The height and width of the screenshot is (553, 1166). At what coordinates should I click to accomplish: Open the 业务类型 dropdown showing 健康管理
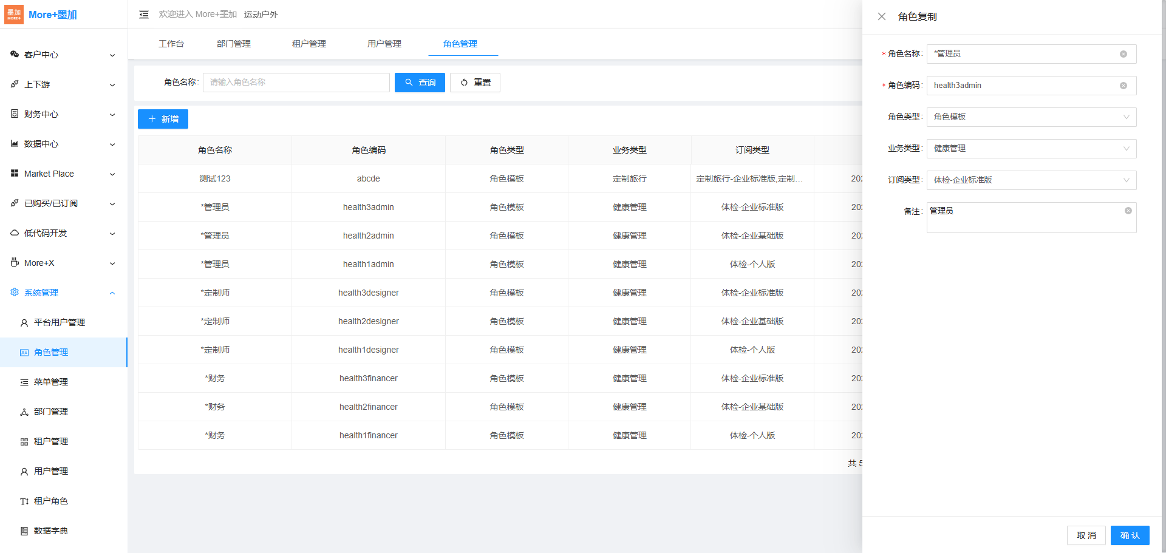click(x=1031, y=149)
